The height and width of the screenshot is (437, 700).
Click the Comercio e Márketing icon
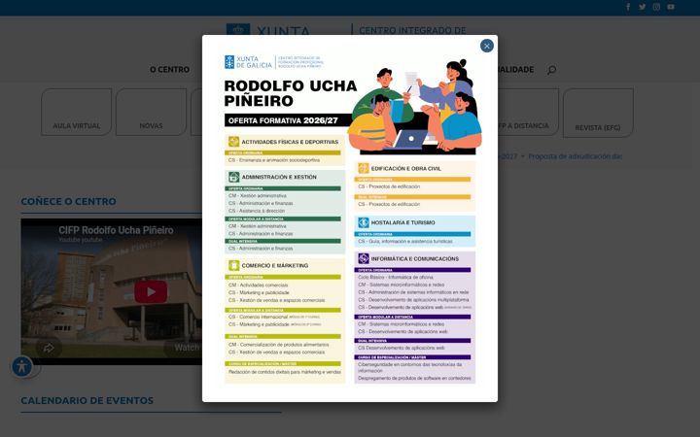tap(234, 265)
